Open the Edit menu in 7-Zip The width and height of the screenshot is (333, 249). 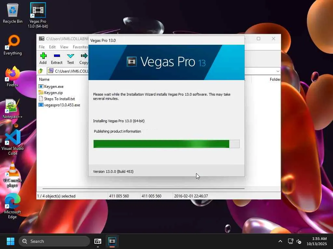[52, 47]
